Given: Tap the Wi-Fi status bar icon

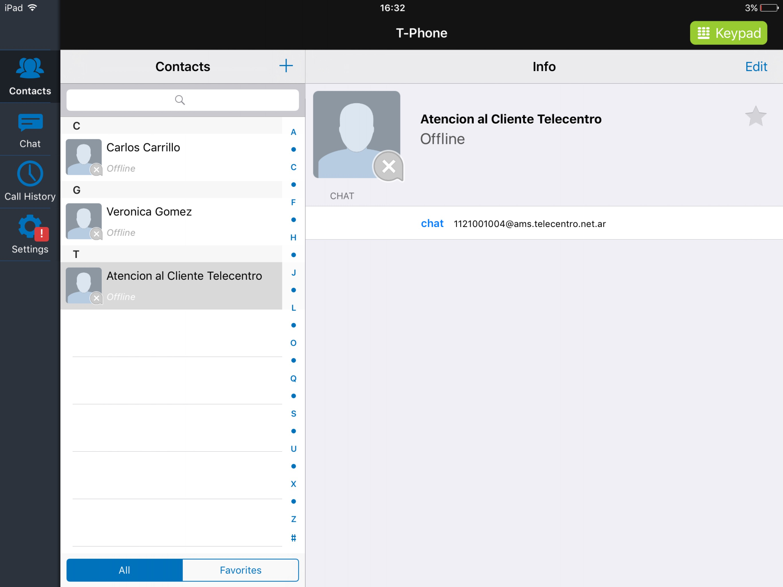Looking at the screenshot, I should click(x=32, y=7).
